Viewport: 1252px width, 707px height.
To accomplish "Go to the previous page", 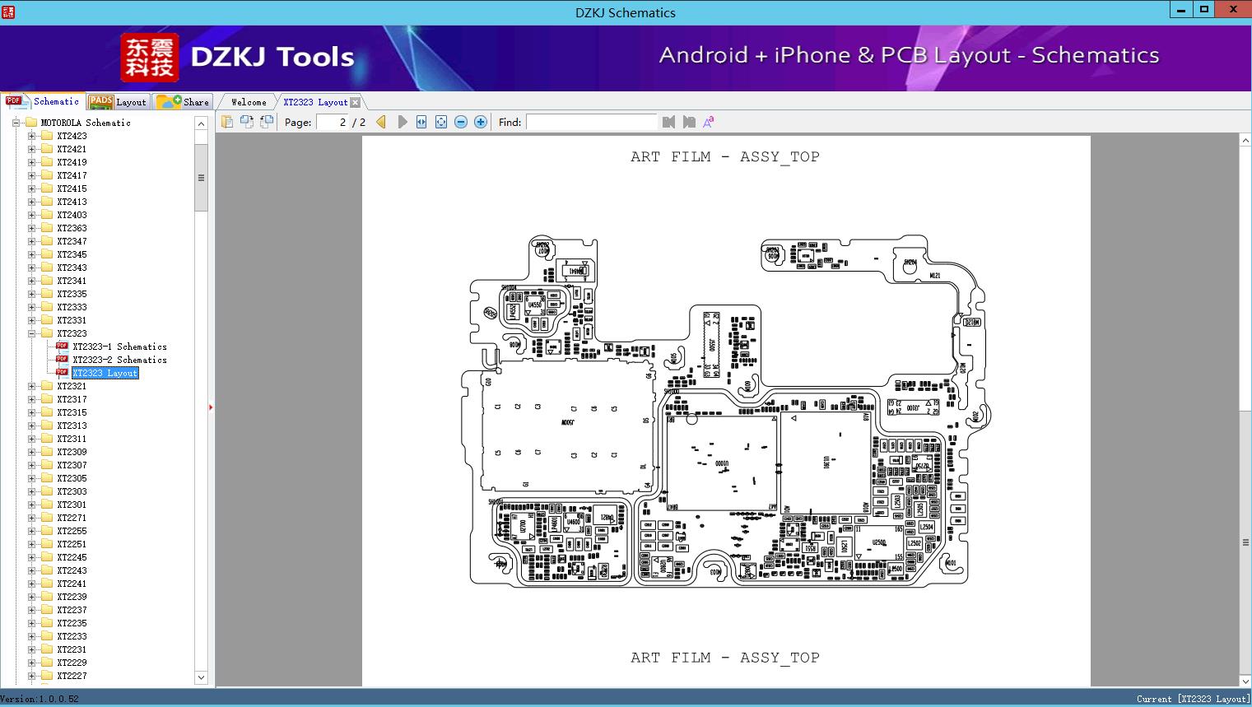I will coord(381,122).
